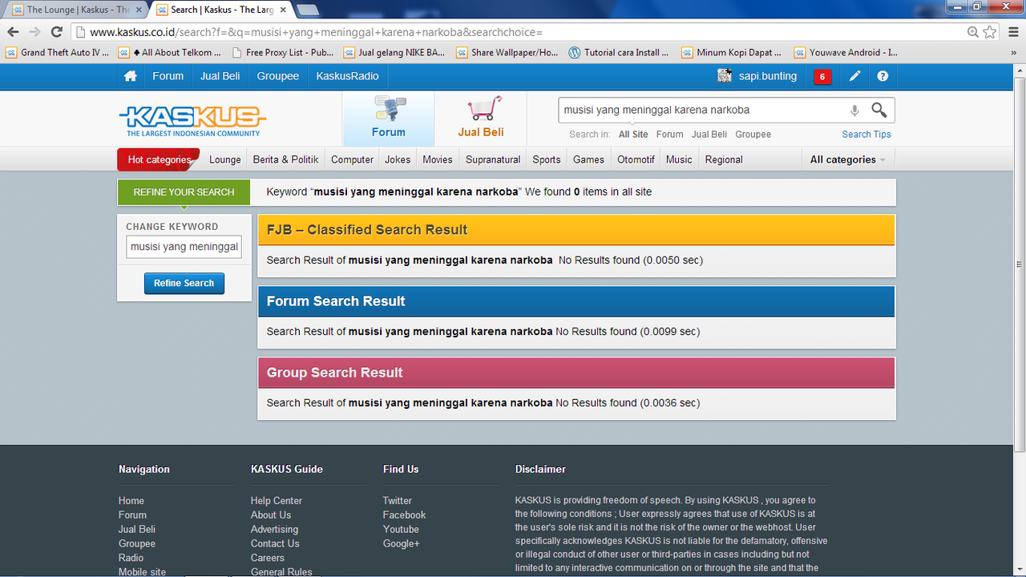Image resolution: width=1026 pixels, height=577 pixels.
Task: Click the REFINE YOUR SEARCH green tab
Action: 184,192
